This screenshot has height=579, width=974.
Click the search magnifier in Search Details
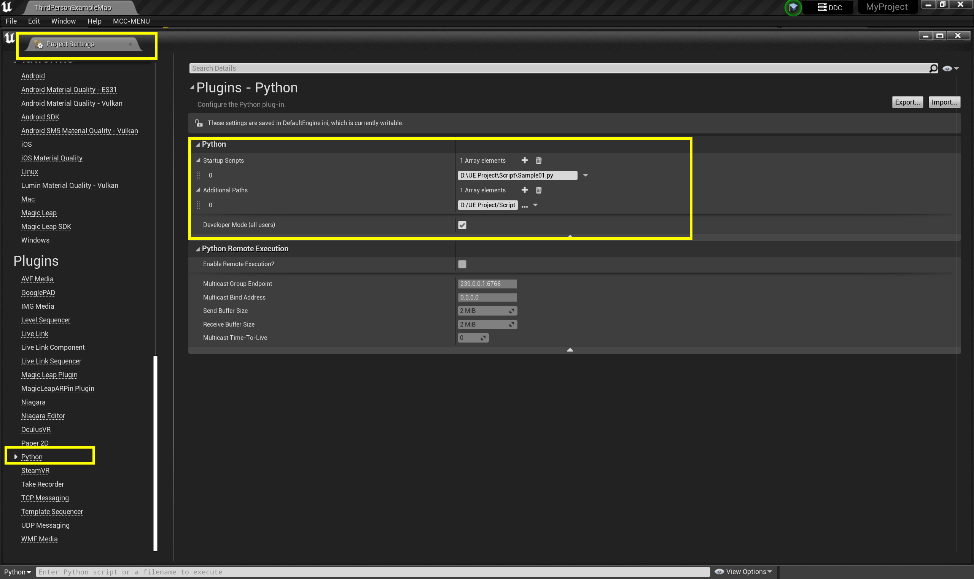pos(933,68)
